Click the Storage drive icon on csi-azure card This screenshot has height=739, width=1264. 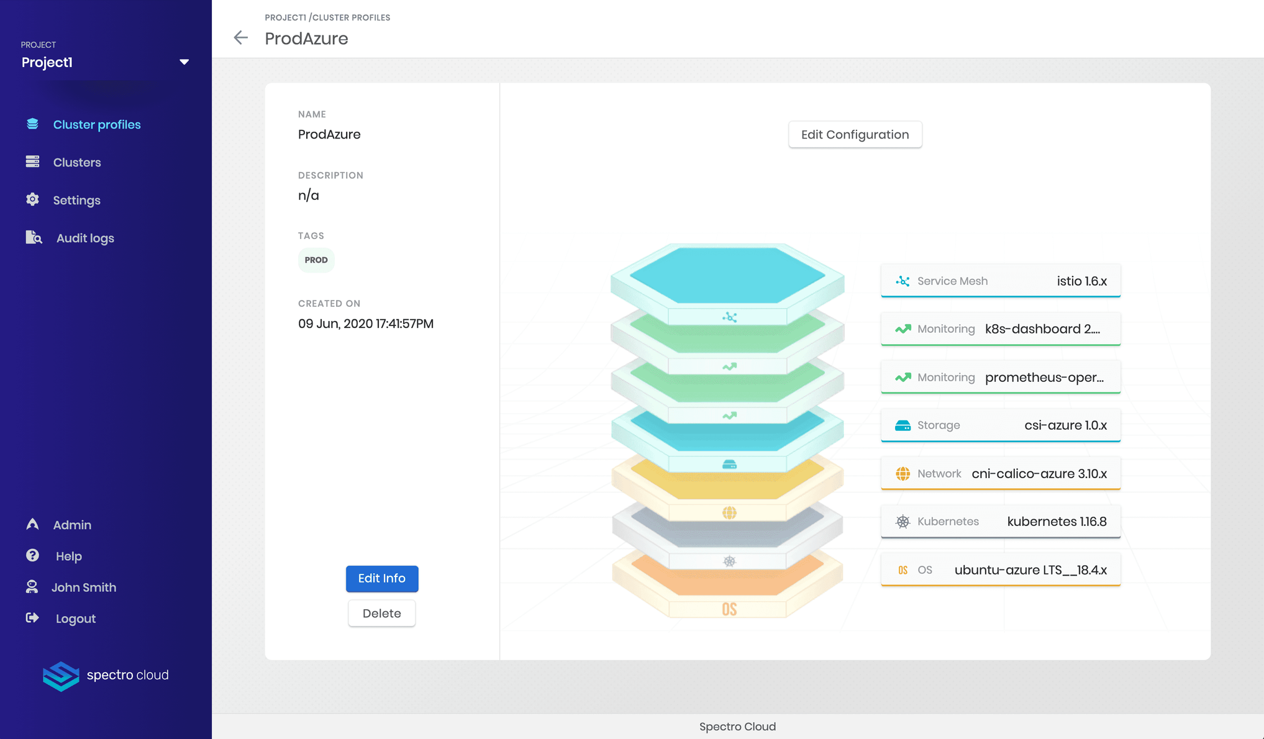(903, 425)
